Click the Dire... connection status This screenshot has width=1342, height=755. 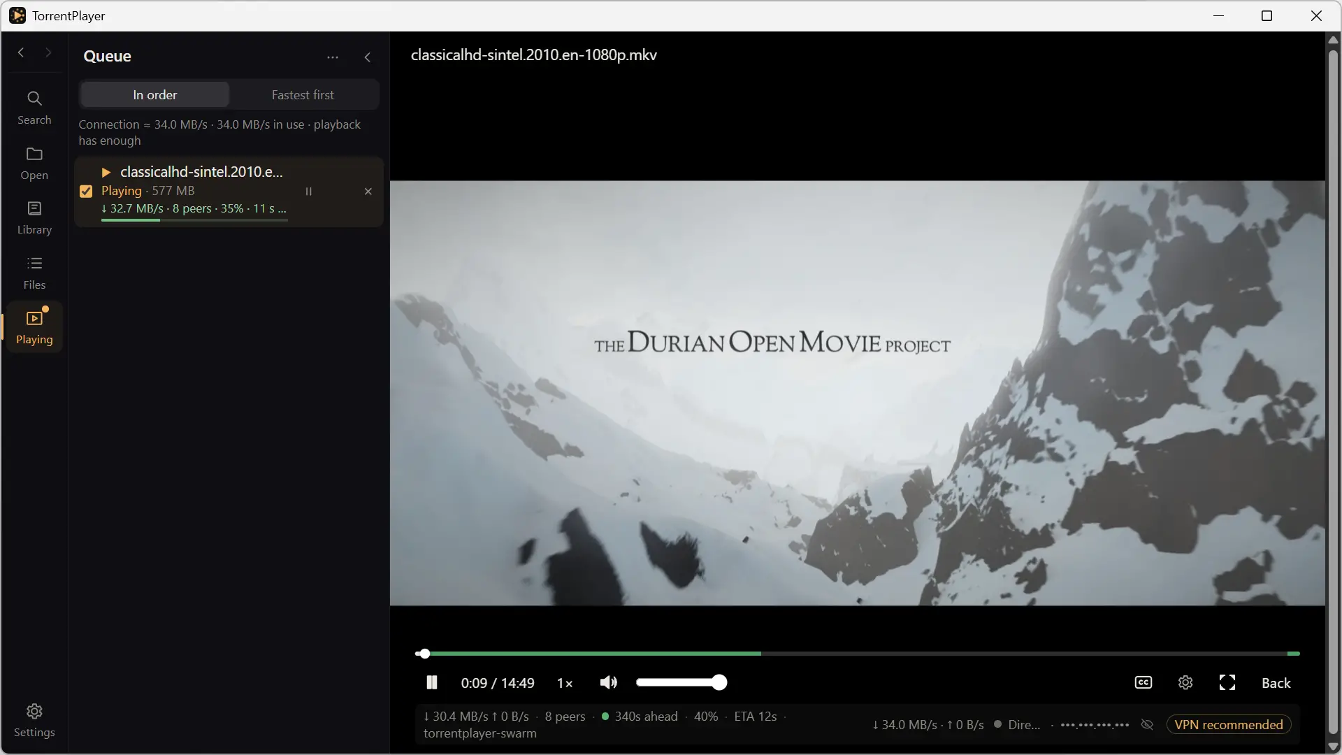(x=1017, y=725)
